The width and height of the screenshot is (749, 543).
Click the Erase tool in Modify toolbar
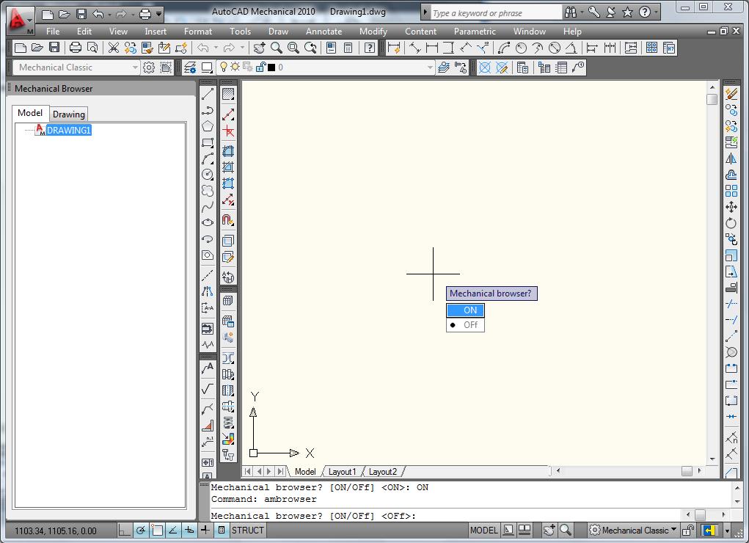(x=731, y=94)
